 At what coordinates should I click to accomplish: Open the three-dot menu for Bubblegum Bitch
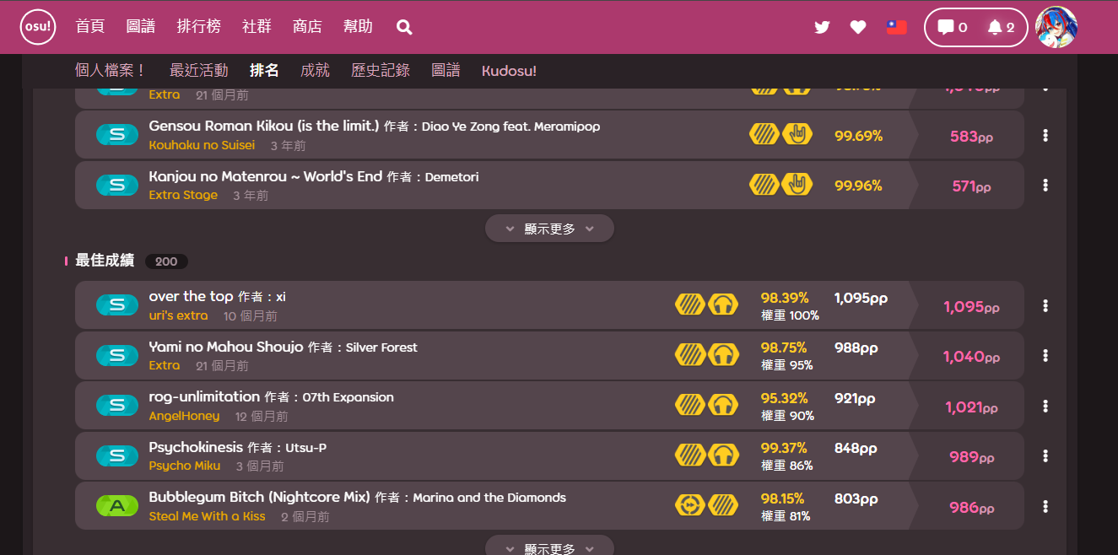pos(1045,506)
